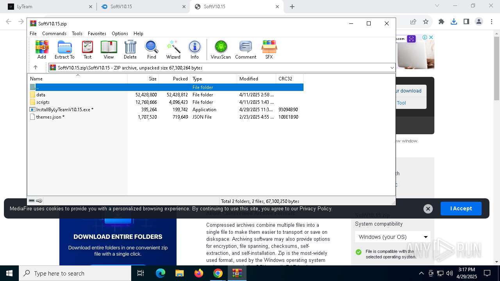Open the View toolbar icon

click(109, 50)
